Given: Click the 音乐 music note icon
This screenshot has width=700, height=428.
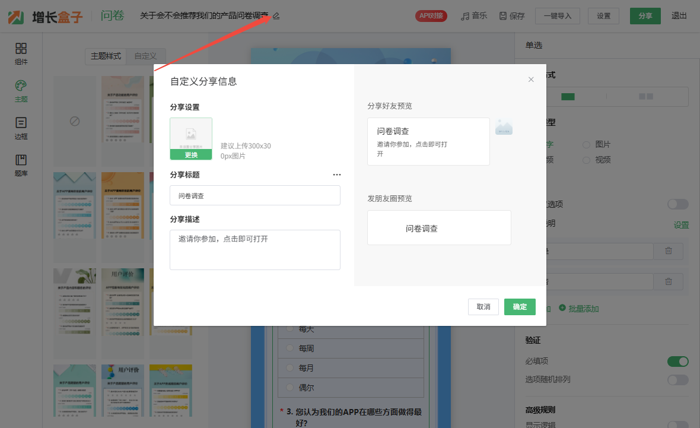Looking at the screenshot, I should (466, 16).
